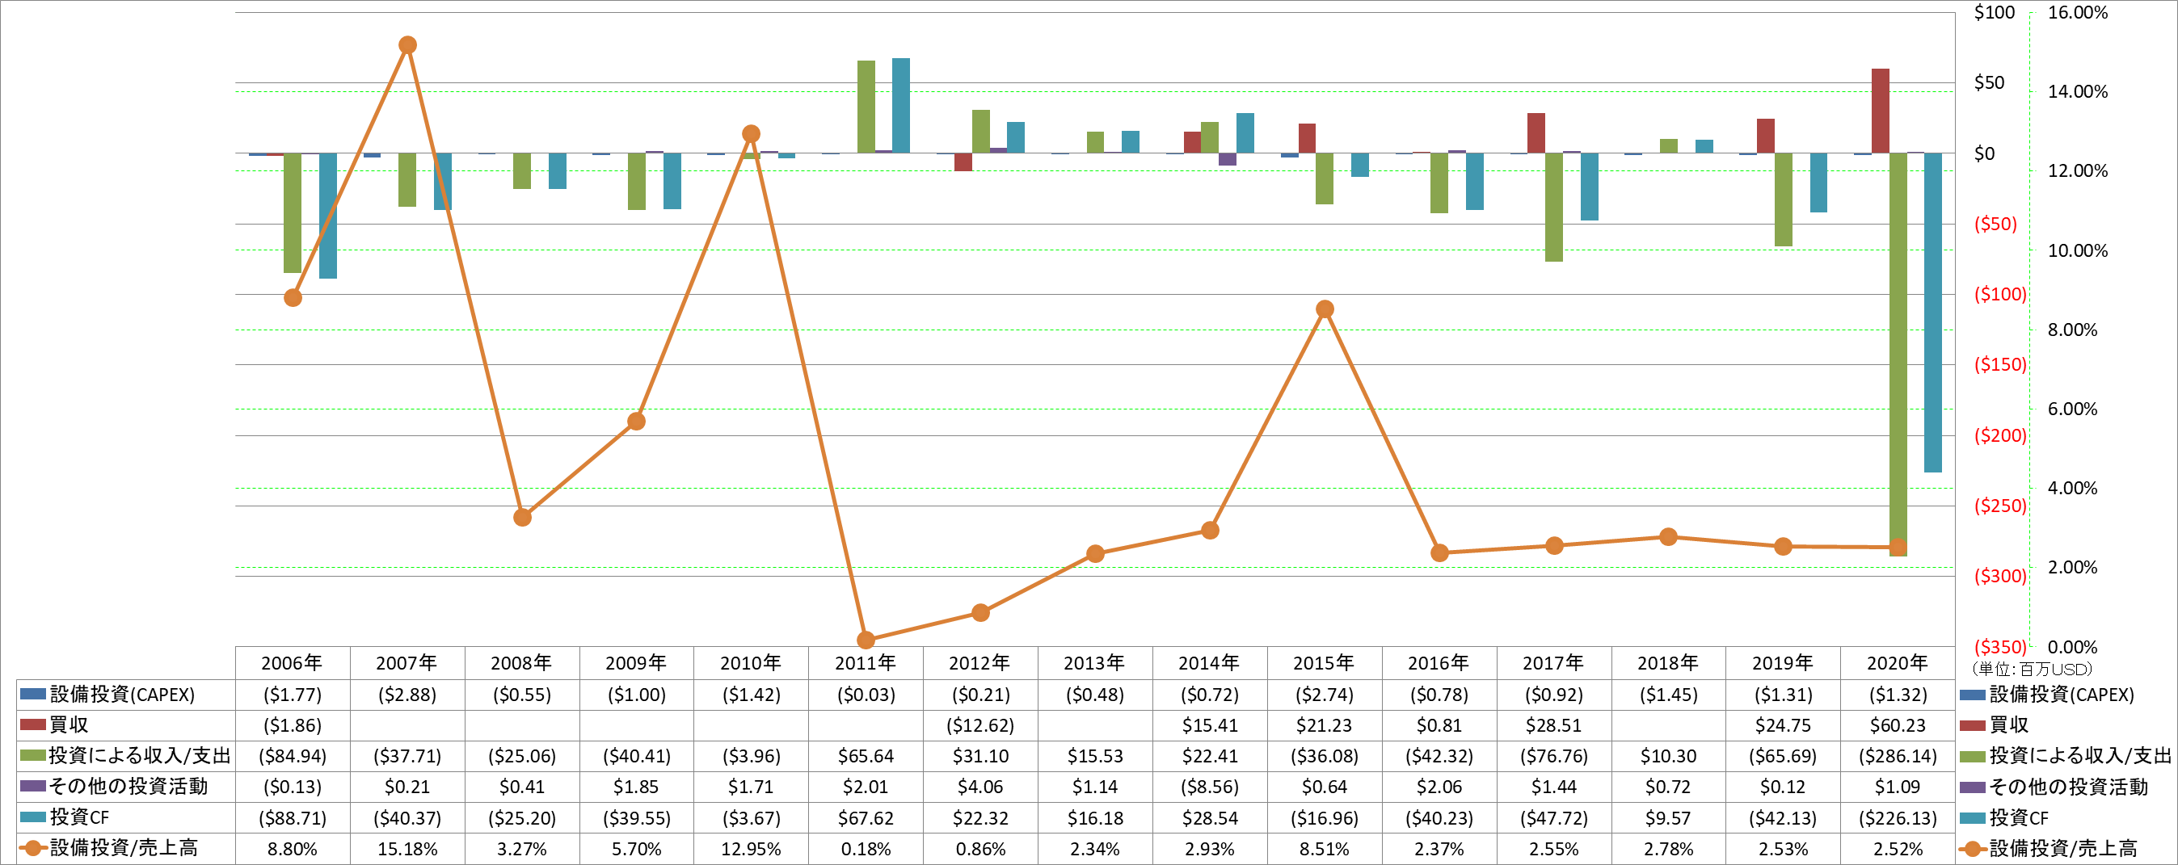
Task: Select the 2010年 column header
Action: click(751, 663)
